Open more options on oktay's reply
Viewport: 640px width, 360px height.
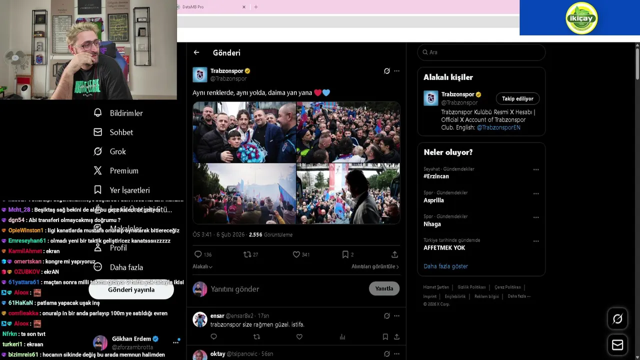[x=396, y=354]
